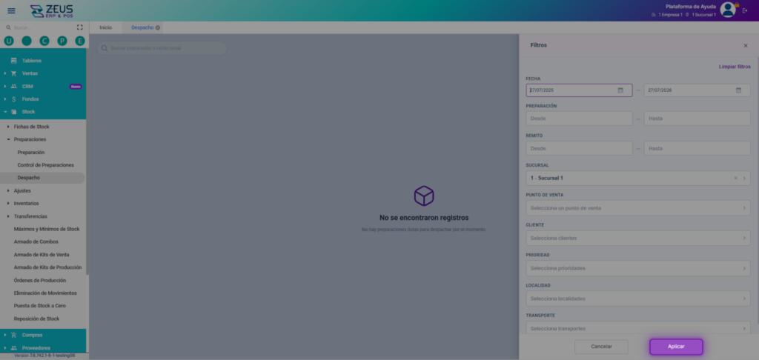This screenshot has width=759, height=360.
Task: Click the Limpiar filtros link
Action: (x=735, y=67)
